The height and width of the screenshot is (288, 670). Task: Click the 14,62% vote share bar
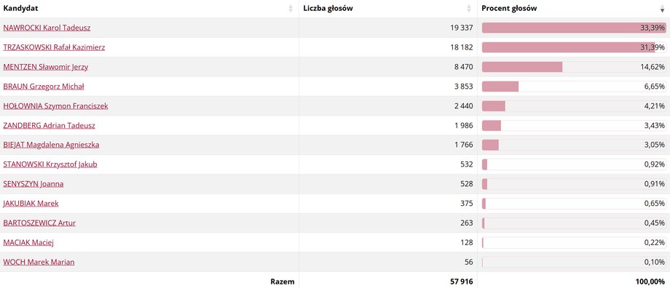(x=574, y=67)
